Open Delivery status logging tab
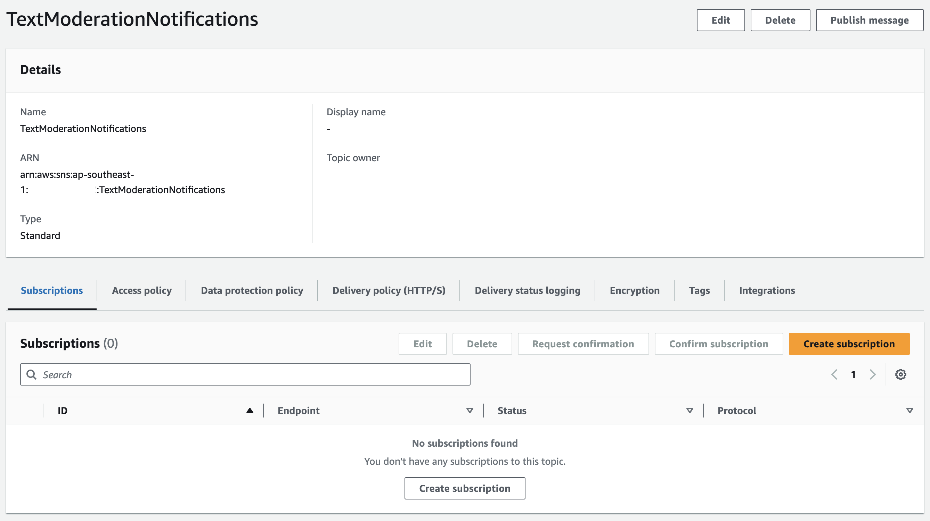This screenshot has height=521, width=930. [528, 290]
